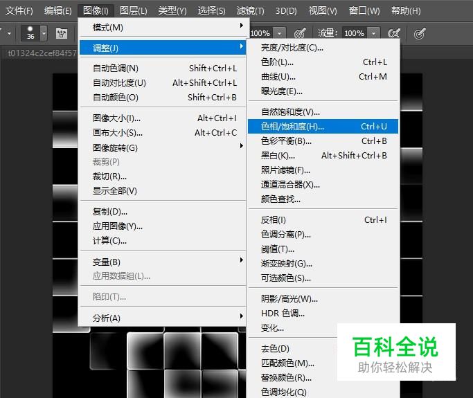Open 图像大小(I)... dialog
The width and height of the screenshot is (473, 398).
(x=163, y=118)
